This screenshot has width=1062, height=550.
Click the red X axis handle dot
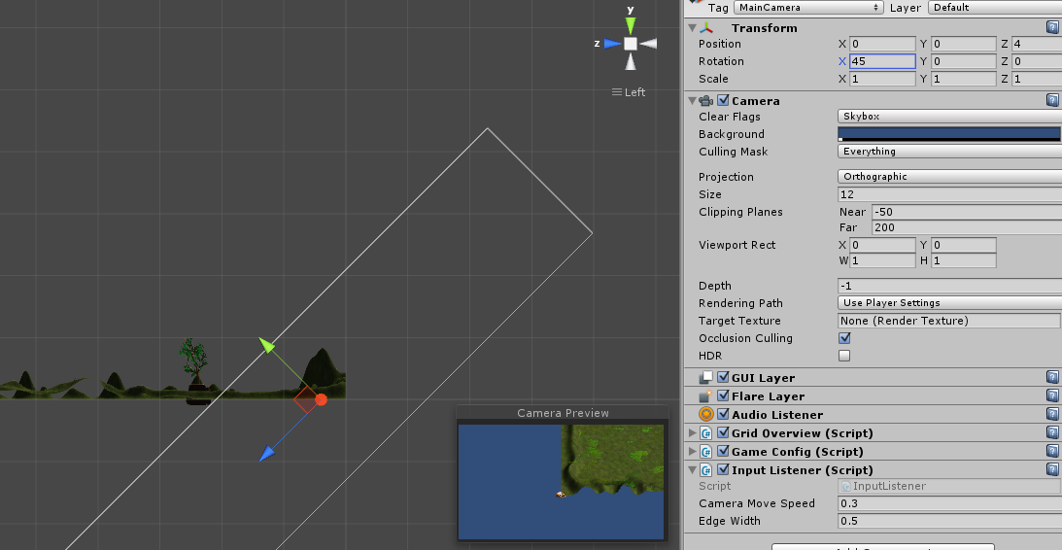click(321, 399)
